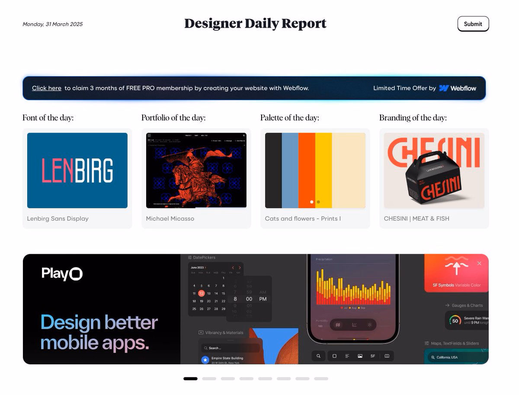Click calendar previous month arrow
Image resolution: width=519 pixels, height=395 pixels.
(233, 268)
